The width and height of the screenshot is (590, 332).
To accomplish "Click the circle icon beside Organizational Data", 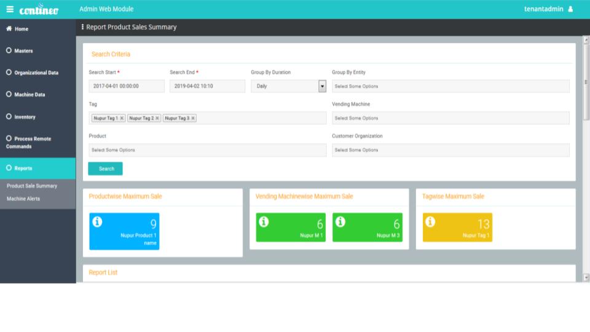I will tap(9, 73).
